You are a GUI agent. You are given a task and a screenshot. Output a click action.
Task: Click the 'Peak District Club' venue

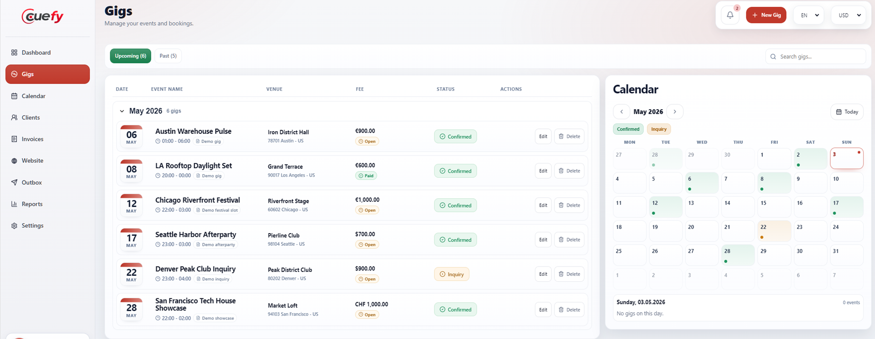(x=290, y=270)
